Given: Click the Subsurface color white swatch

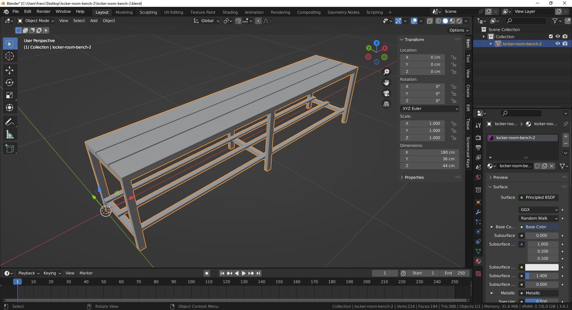Looking at the screenshot, I should coord(541,267).
